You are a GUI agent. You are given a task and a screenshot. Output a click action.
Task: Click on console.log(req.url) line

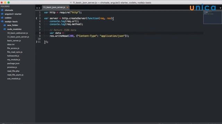(64, 21)
